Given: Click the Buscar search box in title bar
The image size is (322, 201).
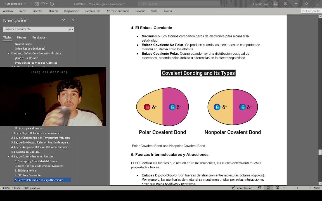Looking at the screenshot, I should pos(179,4).
